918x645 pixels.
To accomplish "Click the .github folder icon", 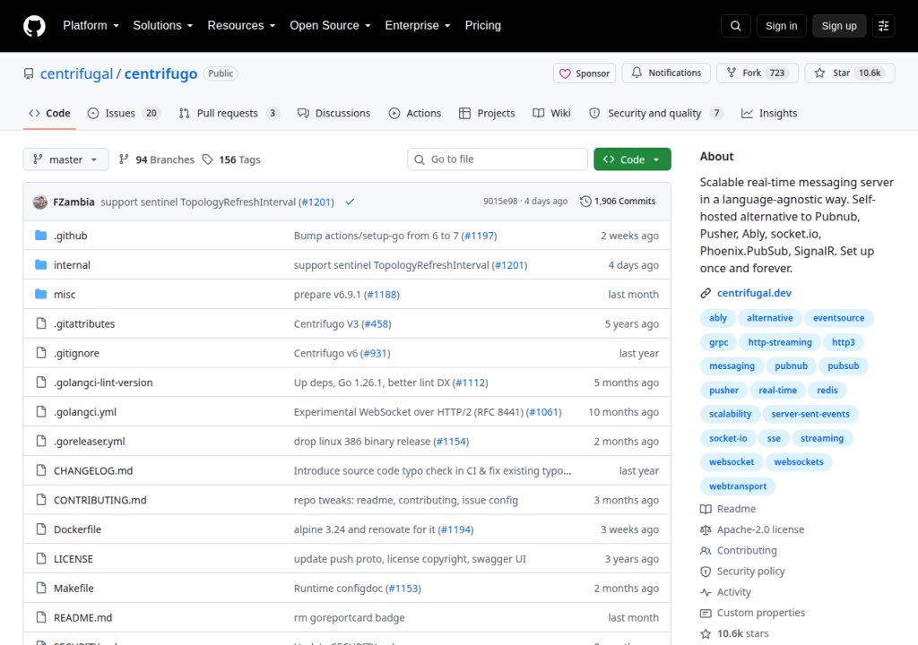I will (x=41, y=236).
